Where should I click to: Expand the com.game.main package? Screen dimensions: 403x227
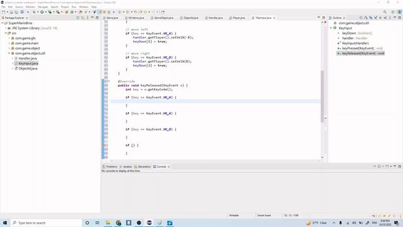click(9, 44)
